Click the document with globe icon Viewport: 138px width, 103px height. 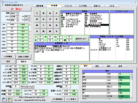4,99
